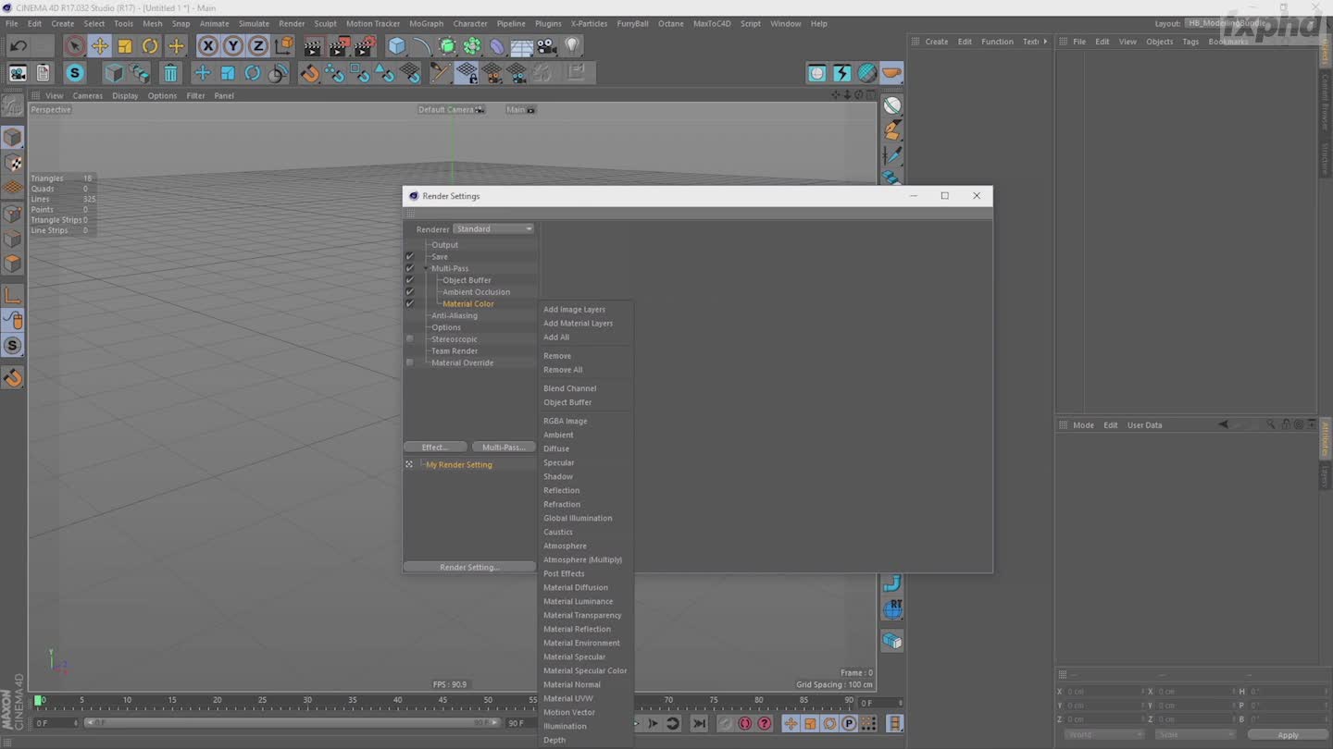The width and height of the screenshot is (1333, 749).
Task: Click the Multi-Pass... button
Action: 504,447
